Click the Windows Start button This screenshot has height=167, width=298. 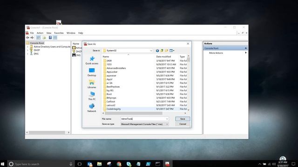point(3,164)
